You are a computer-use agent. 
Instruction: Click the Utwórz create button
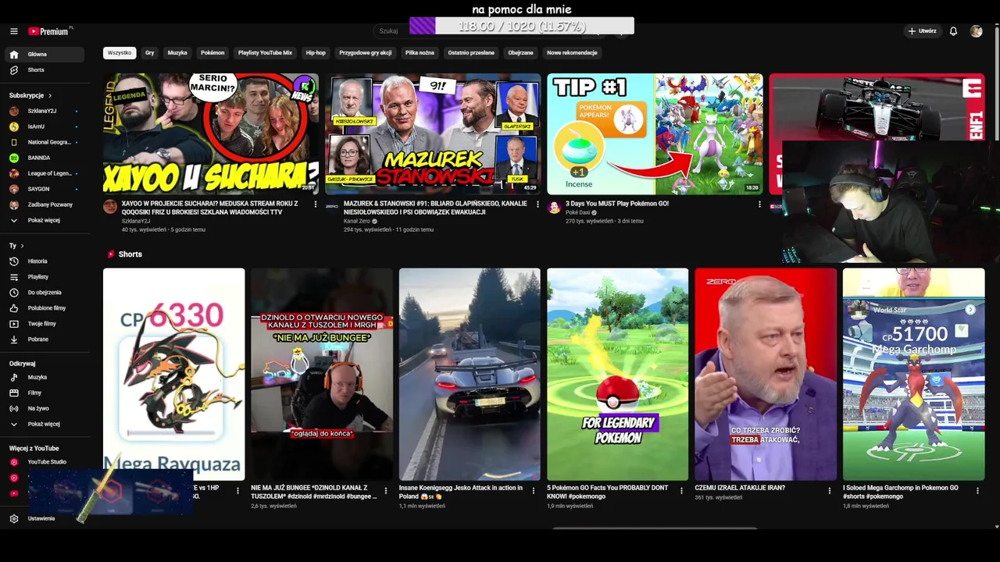click(922, 31)
